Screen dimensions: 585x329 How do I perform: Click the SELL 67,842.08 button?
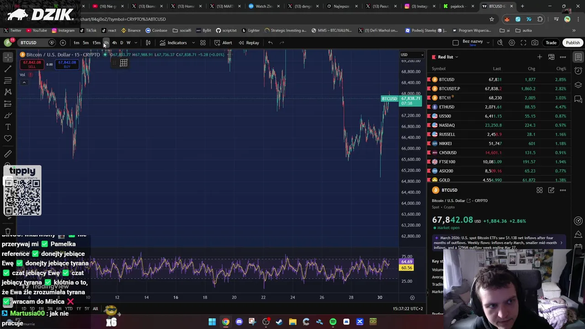tap(32, 64)
